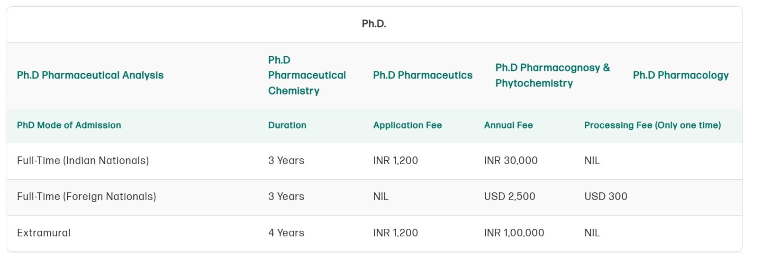The image size is (761, 260).
Task: Click Extramural INR 1,200 application fee
Action: pyautogui.click(x=395, y=233)
